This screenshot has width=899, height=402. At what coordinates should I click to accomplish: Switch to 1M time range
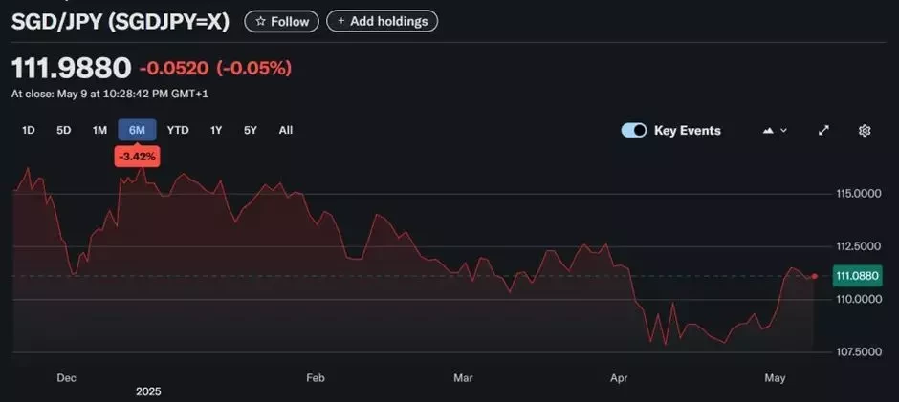pos(99,130)
